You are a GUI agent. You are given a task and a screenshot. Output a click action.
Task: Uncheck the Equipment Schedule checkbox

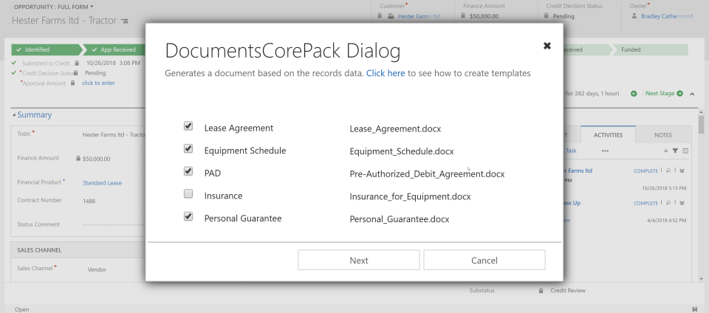pos(188,148)
